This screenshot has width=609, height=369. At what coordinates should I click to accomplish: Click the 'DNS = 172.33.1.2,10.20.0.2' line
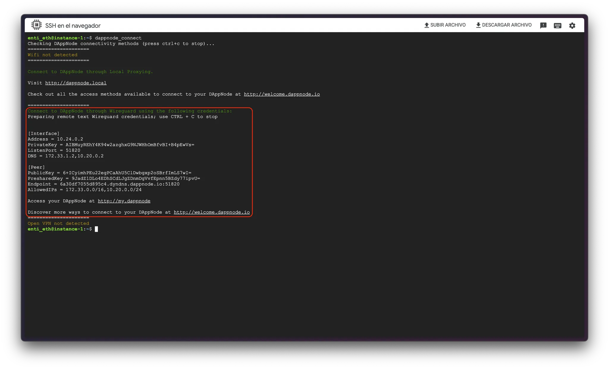66,156
